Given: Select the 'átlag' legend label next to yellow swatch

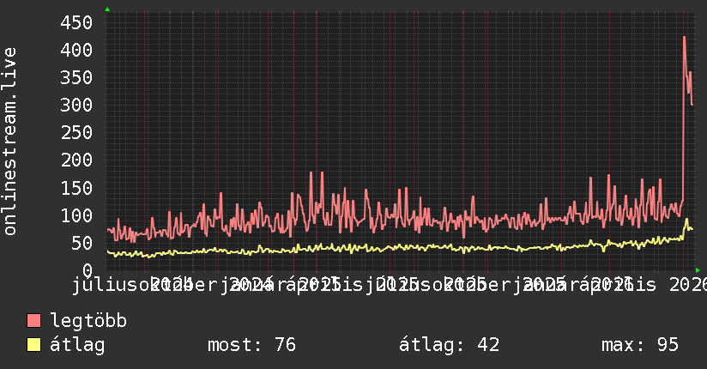Looking at the screenshot, I should (77, 345).
